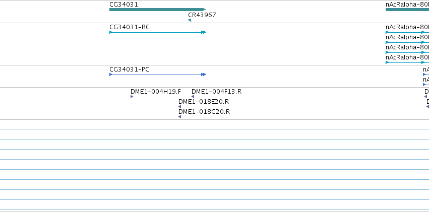Select the CG34031 gene bar
This screenshot has width=429, height=212.
[x=157, y=10]
